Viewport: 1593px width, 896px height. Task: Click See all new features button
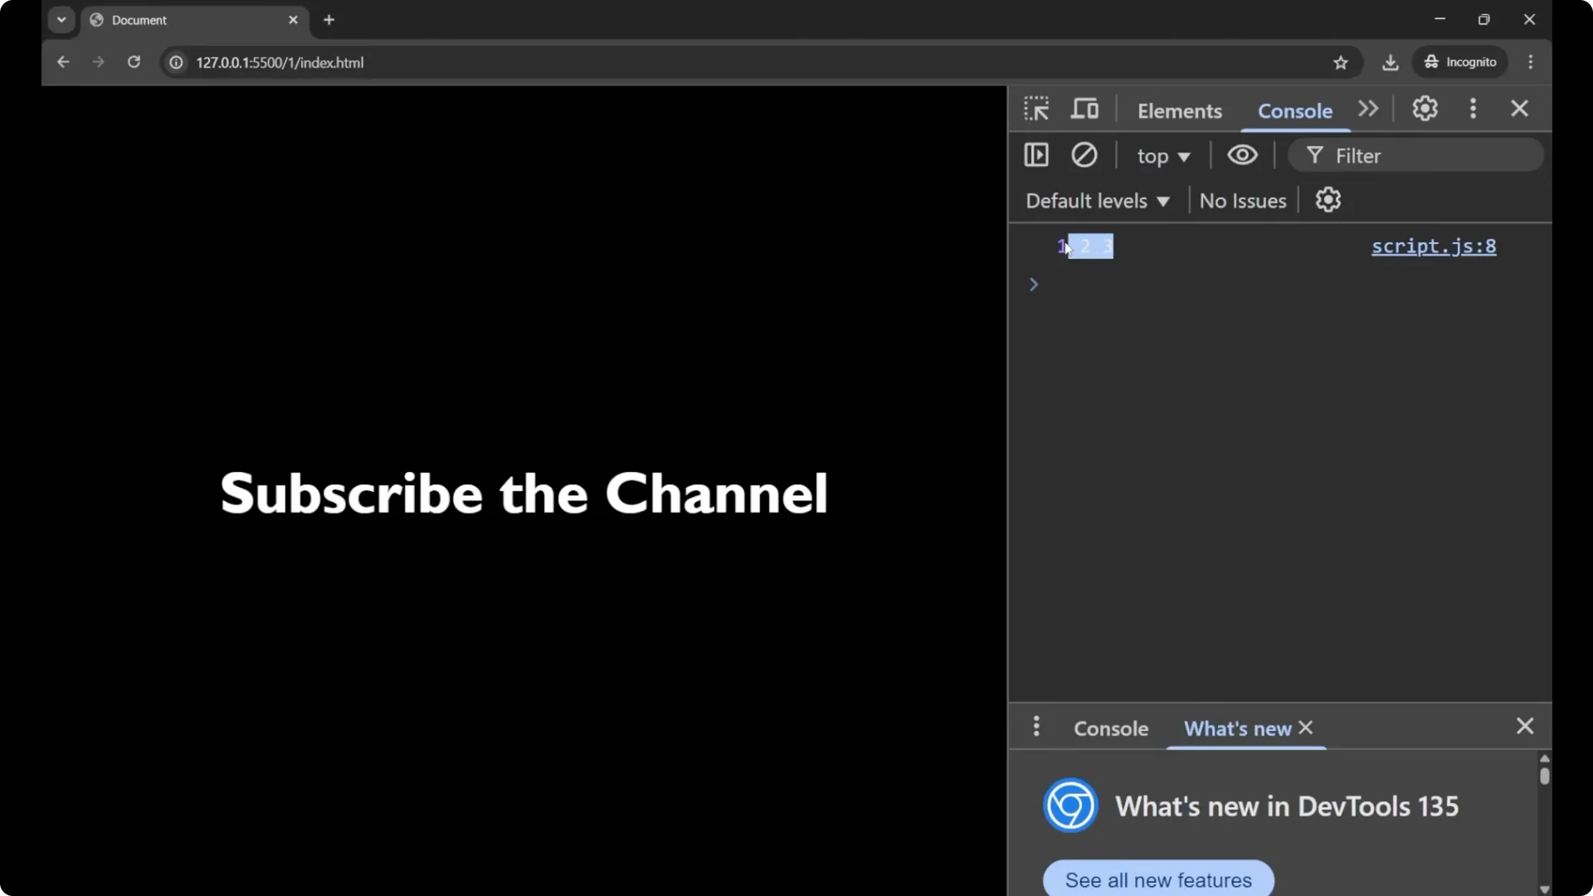coord(1158,879)
